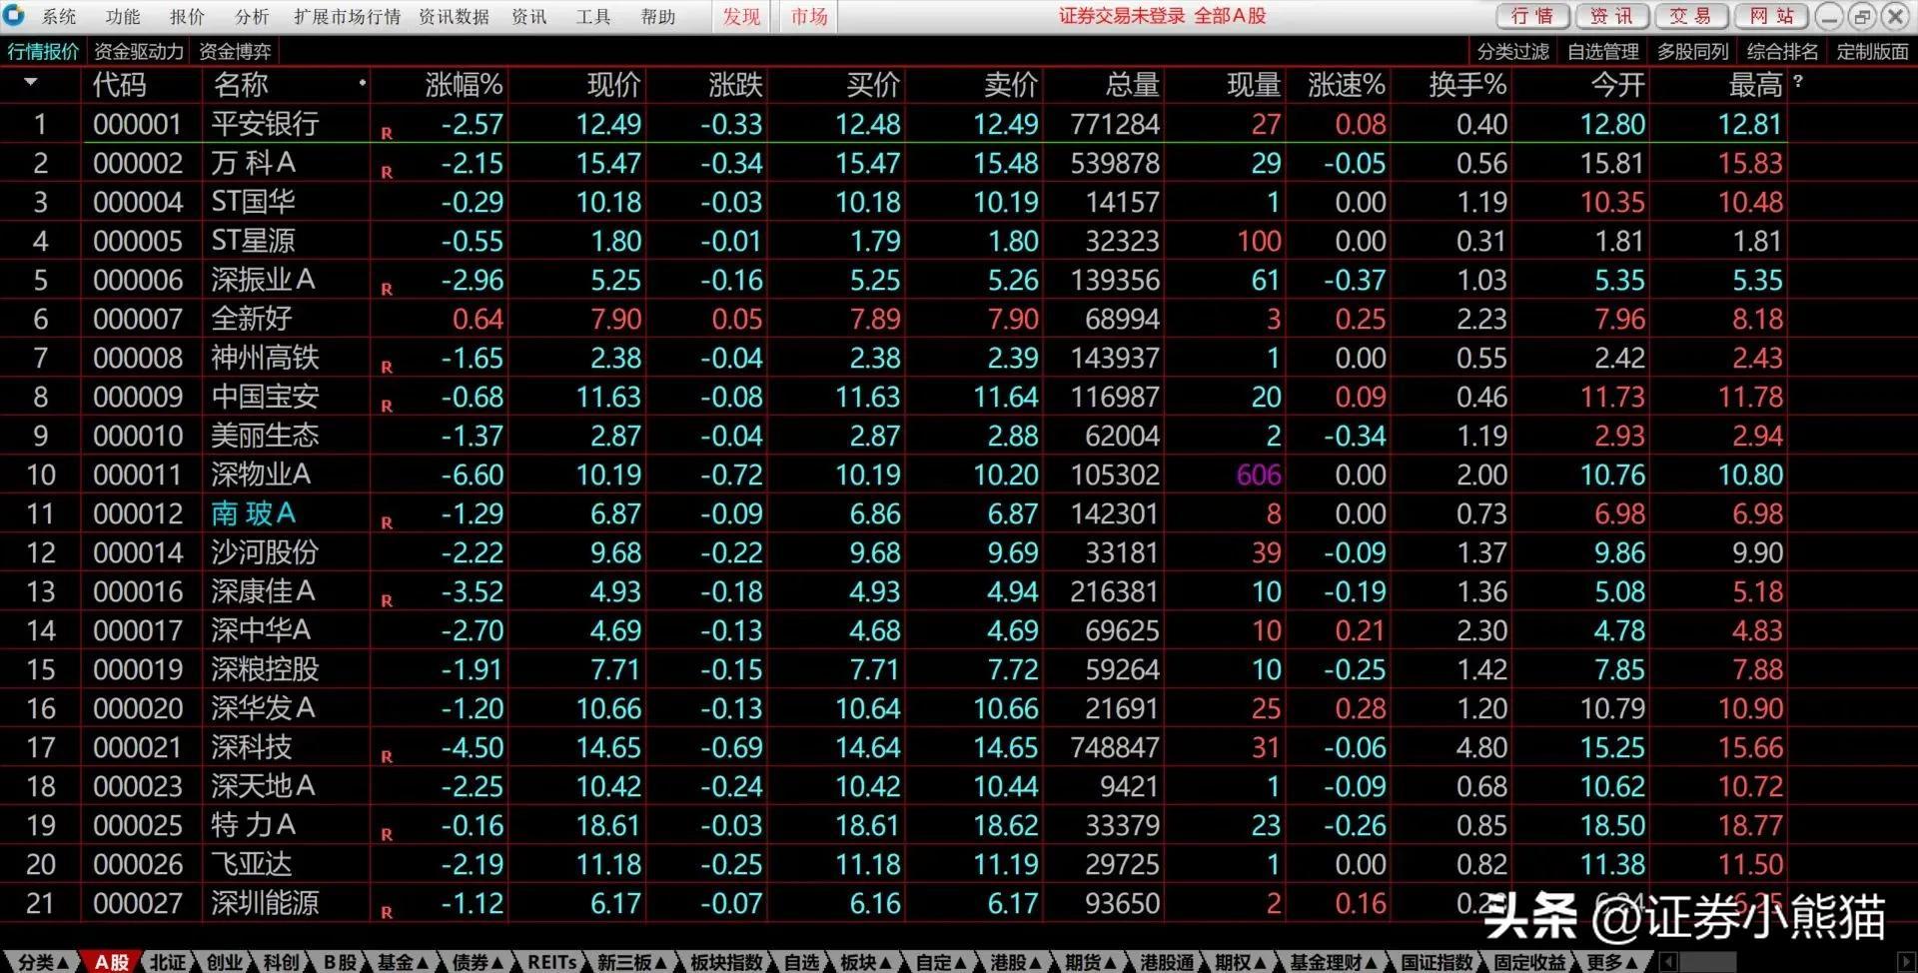
Task: Click the 行情 button at top right
Action: tap(1532, 16)
